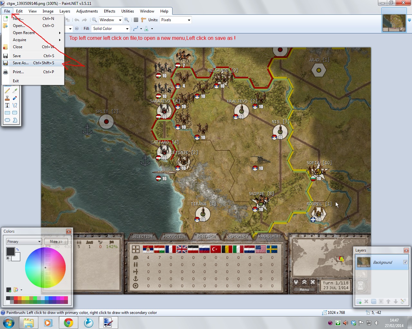This screenshot has height=329, width=412.
Task: Choose Exit in the File menu
Action: 32,81
